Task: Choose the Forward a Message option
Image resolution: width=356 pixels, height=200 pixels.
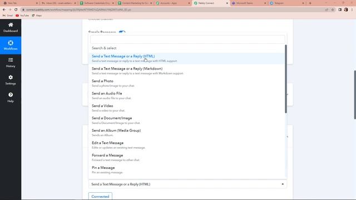Action: [x=186, y=157]
